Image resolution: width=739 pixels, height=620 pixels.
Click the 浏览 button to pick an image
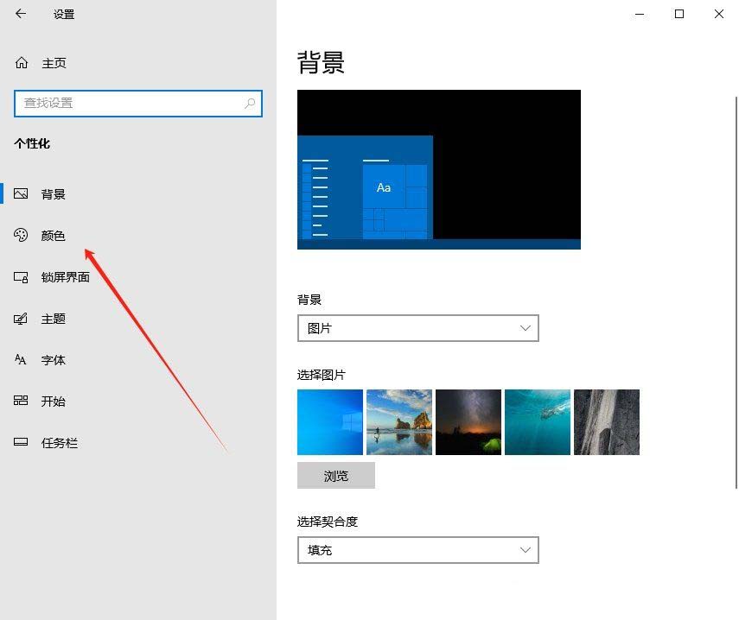tap(336, 475)
